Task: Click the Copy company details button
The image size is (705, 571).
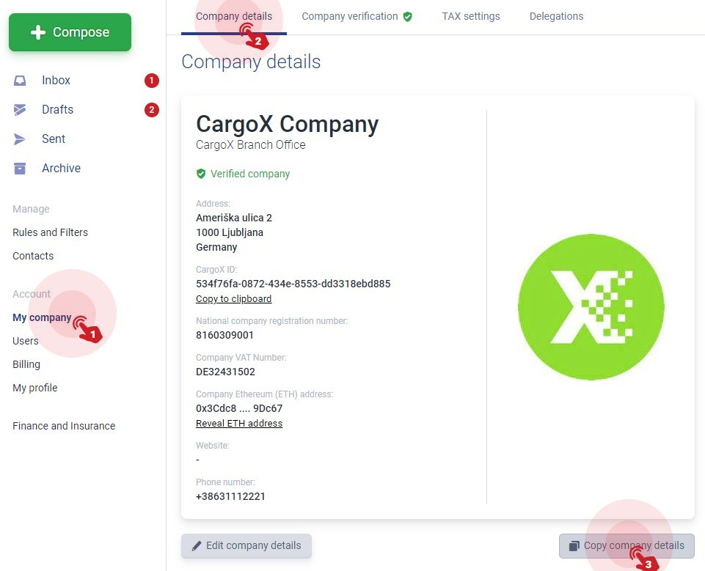Action: [x=627, y=546]
